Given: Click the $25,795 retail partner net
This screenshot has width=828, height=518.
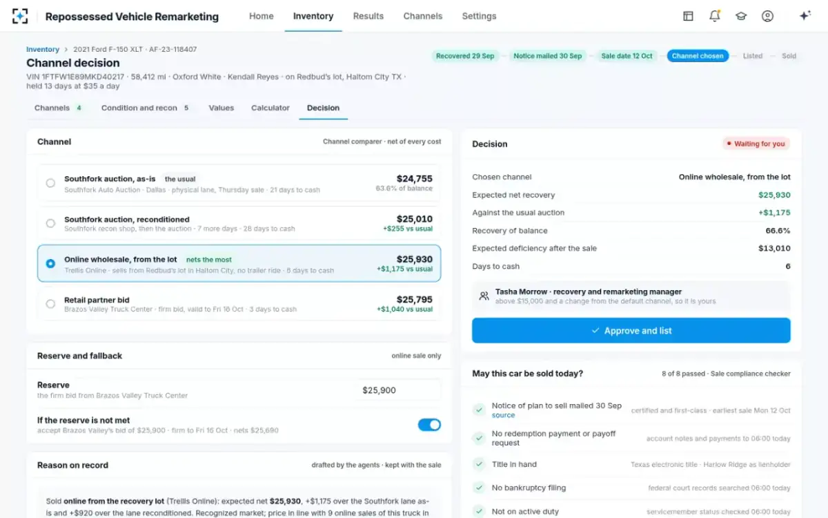Looking at the screenshot, I should 415,299.
